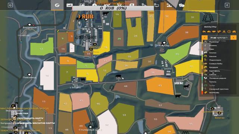Click the Виды культур 1 filter title
The height and width of the screenshot is (134, 239).
[219, 38]
